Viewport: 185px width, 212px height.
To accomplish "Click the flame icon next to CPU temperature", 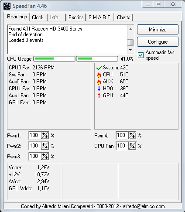I will [99, 75].
